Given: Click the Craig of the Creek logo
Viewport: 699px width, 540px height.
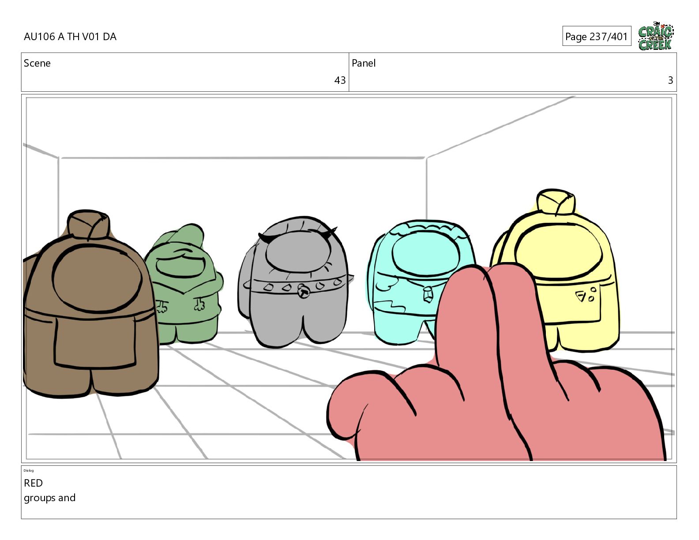Looking at the screenshot, I should pyautogui.click(x=656, y=36).
